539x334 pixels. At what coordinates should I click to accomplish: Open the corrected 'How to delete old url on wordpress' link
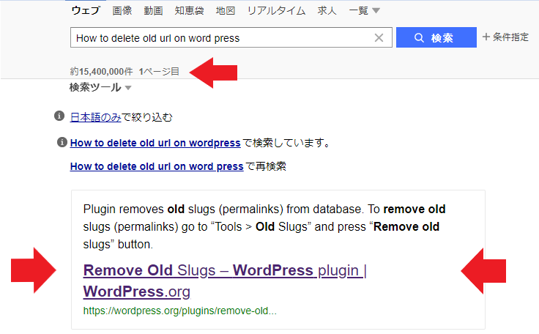click(155, 143)
